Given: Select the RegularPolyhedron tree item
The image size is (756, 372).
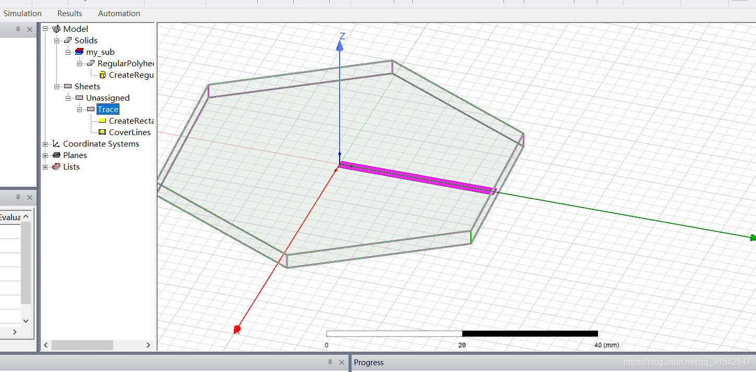Looking at the screenshot, I should click(126, 63).
